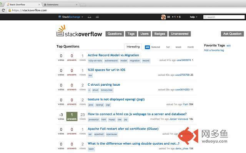Image resolution: width=246 pixels, height=153 pixels.
Task: Open question Apache Fail restart afer ssl certificate
Action: (123, 129)
